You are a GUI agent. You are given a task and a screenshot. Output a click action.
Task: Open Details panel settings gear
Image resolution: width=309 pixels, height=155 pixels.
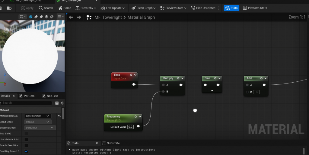coord(62,103)
